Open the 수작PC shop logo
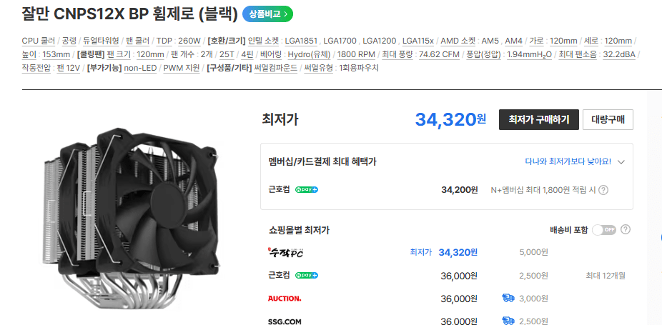Image resolution: width=662 pixels, height=325 pixels. pyautogui.click(x=285, y=252)
